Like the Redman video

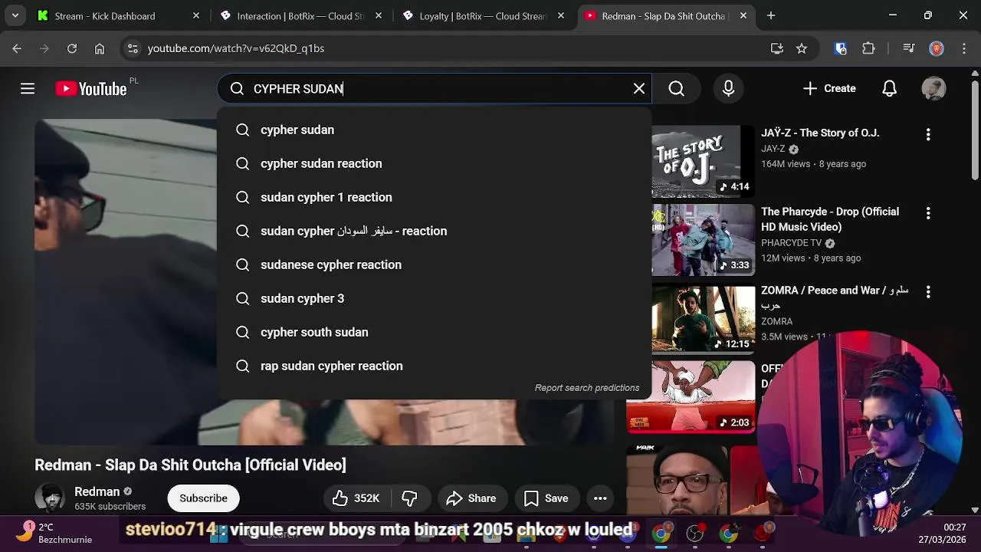(x=356, y=498)
